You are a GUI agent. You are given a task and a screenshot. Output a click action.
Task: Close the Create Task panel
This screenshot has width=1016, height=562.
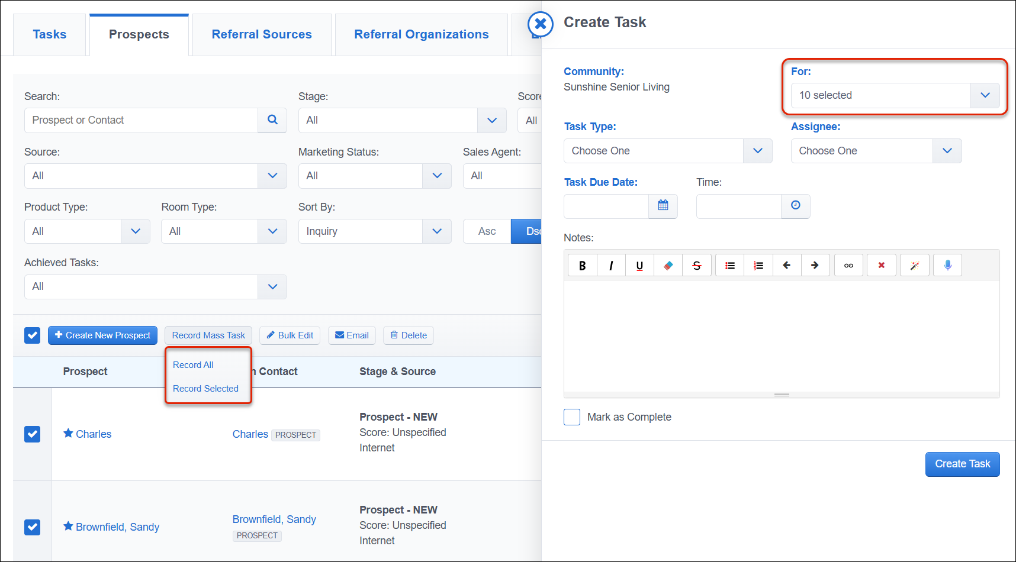tap(541, 24)
